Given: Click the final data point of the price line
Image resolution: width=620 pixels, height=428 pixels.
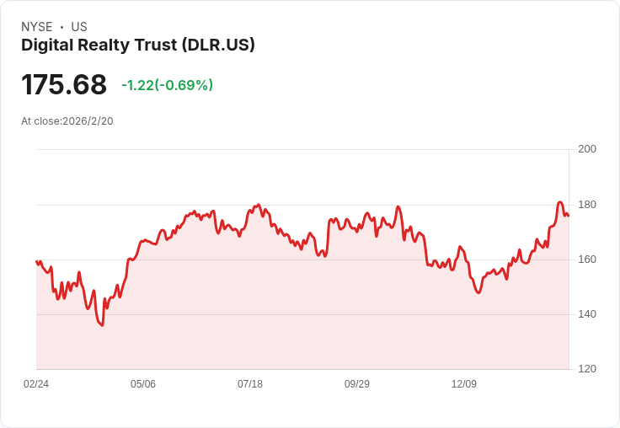Looking at the screenshot, I should tap(569, 216).
